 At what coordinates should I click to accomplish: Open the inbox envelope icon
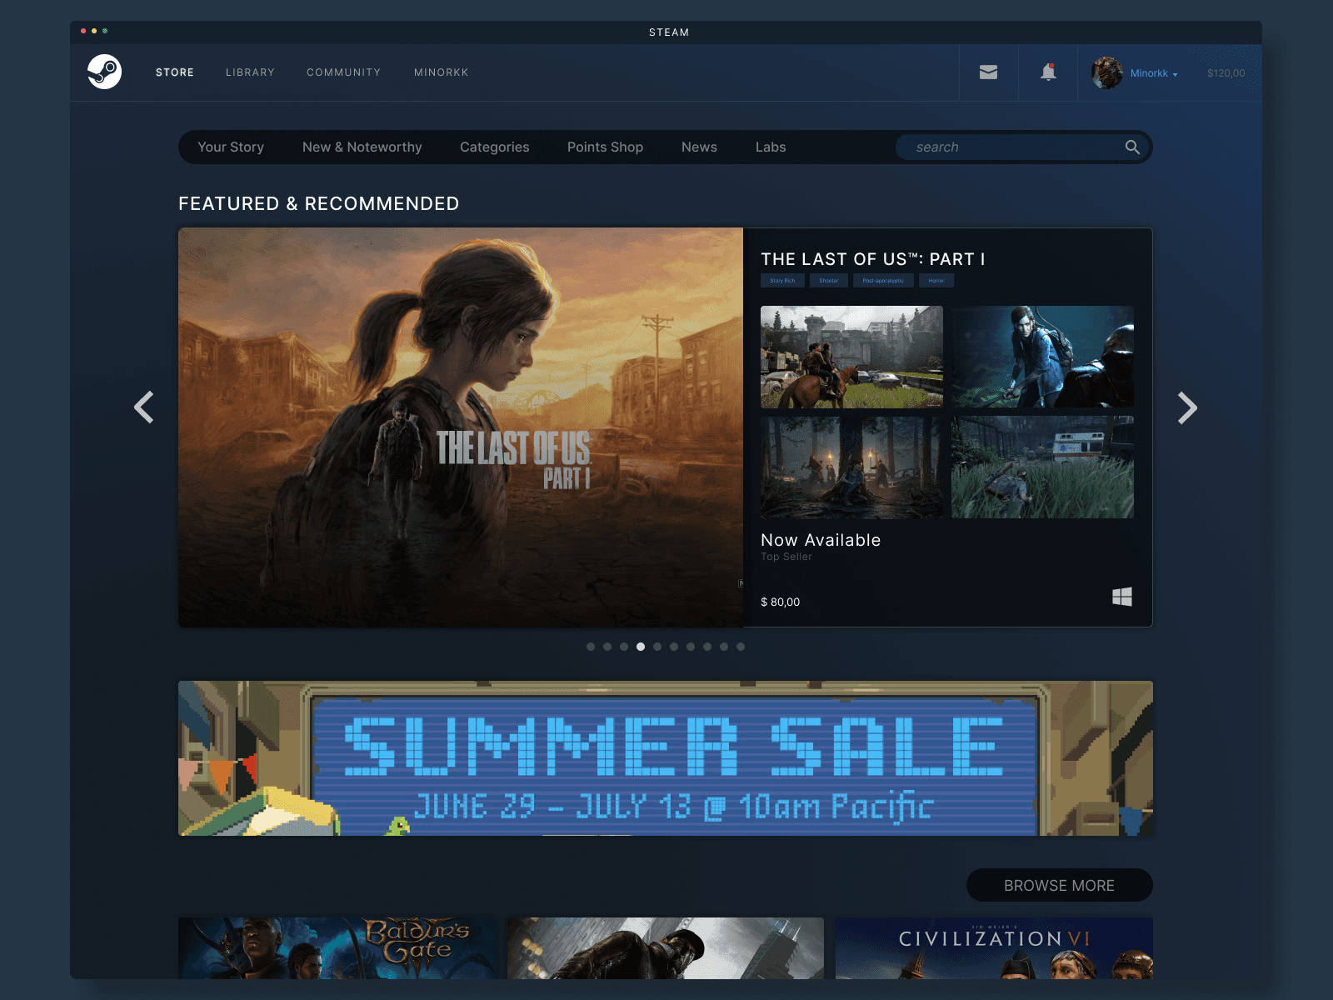(989, 72)
